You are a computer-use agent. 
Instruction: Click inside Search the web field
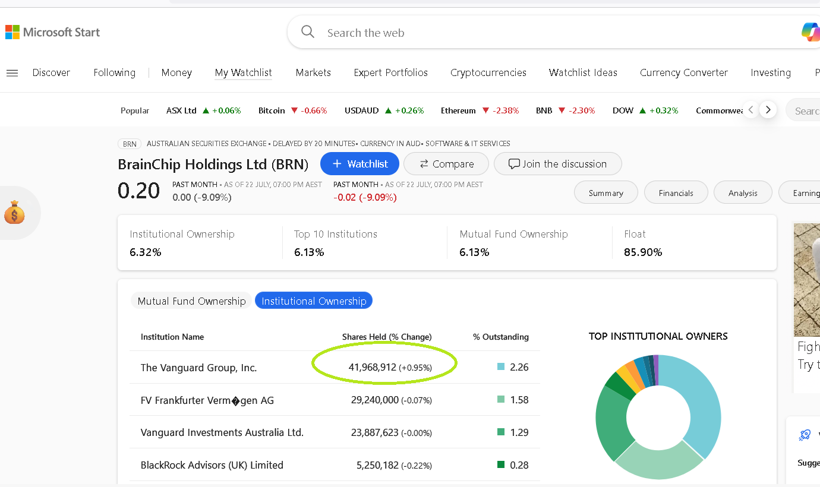point(535,33)
